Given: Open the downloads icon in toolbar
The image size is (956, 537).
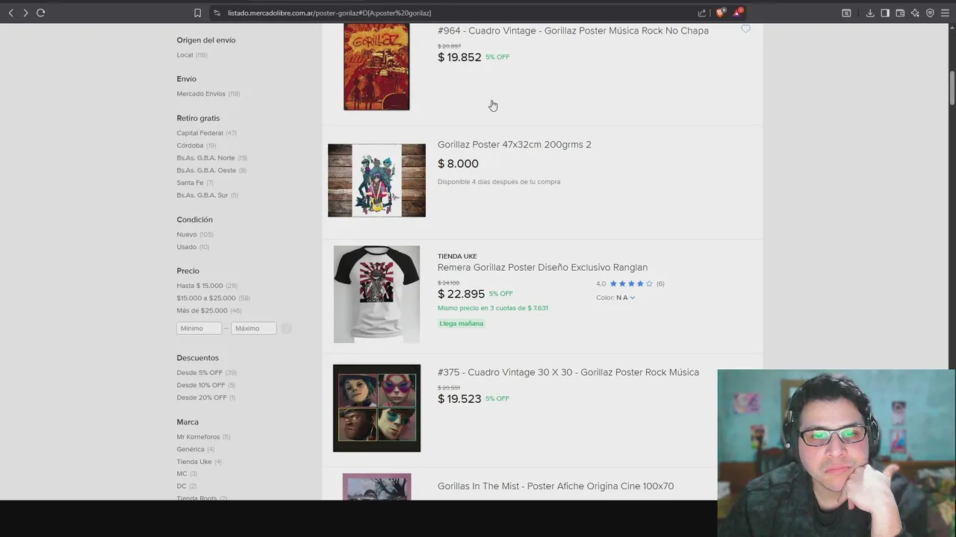Looking at the screenshot, I should coord(870,13).
